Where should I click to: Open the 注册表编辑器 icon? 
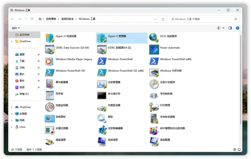[x=102, y=130]
